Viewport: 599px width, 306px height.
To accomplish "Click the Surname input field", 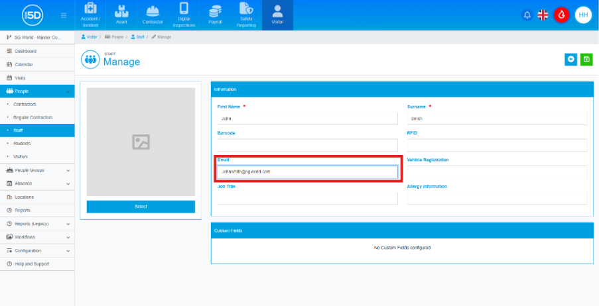I will pos(497,119).
